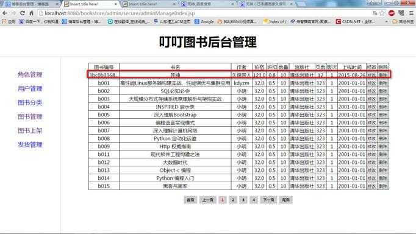This screenshot has width=416, height=234.
Task: Edit book b015 with its 修改 button
Action: pyautogui.click(x=371, y=186)
